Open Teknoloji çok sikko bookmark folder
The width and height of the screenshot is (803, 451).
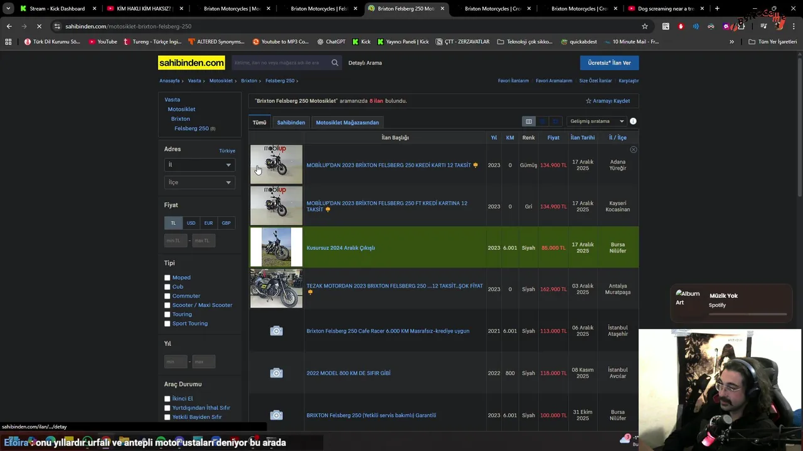[524, 41]
